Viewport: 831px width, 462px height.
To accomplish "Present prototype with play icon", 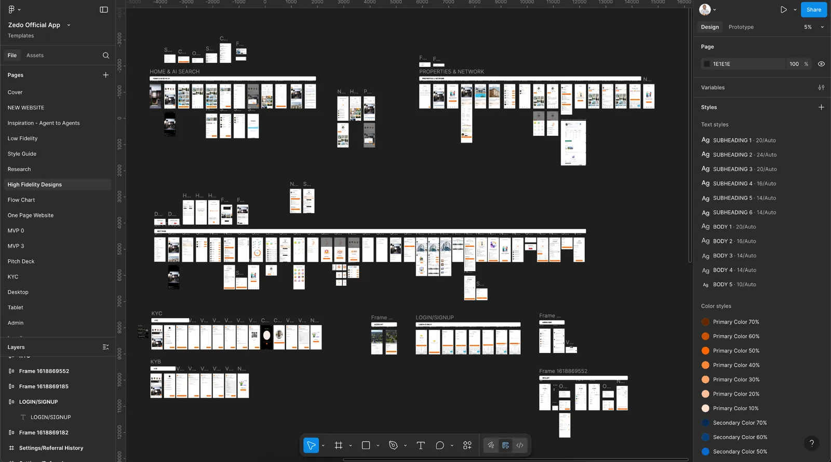I will click(783, 9).
